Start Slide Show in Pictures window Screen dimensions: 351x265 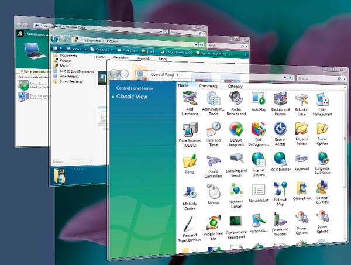(128, 50)
